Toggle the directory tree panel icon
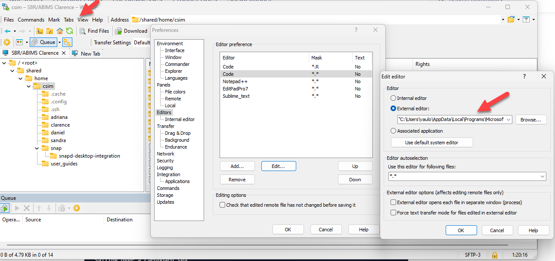Screen dimensions: 555x261 (67, 42)
